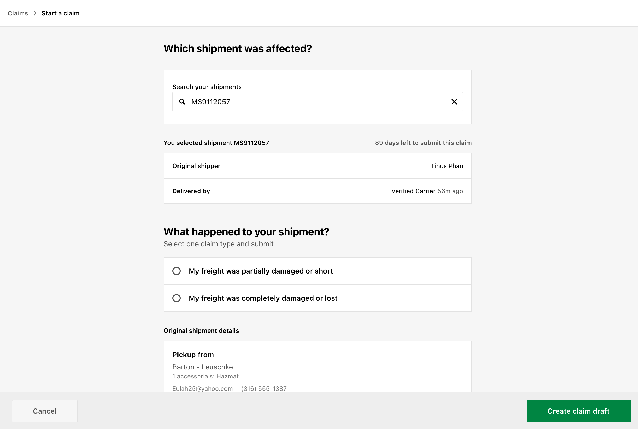
Task: Click the 'Original shipper' row label
Action: [x=196, y=166]
